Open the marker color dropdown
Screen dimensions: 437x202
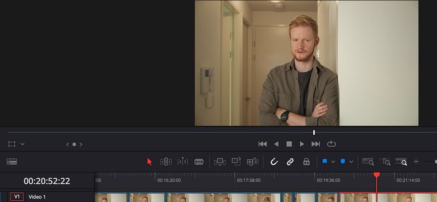click(x=351, y=162)
